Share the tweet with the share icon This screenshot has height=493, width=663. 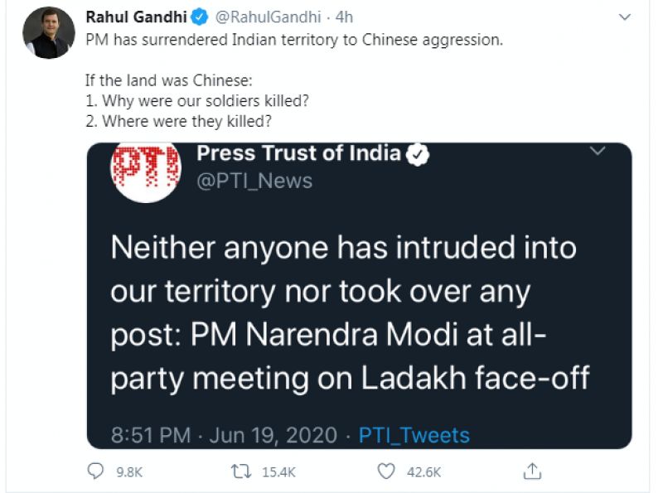(x=532, y=471)
